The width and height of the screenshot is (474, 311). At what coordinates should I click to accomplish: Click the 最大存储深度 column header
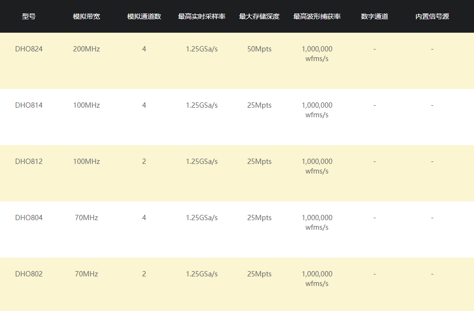pyautogui.click(x=259, y=16)
